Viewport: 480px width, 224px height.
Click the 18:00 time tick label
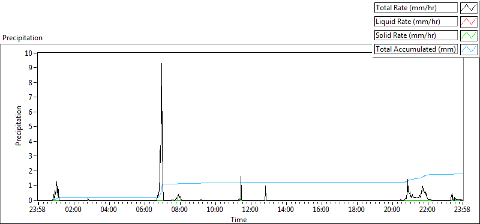coord(356,210)
